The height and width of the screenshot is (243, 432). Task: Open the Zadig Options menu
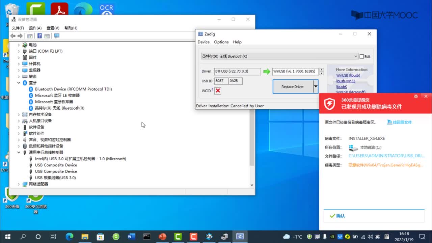click(221, 42)
